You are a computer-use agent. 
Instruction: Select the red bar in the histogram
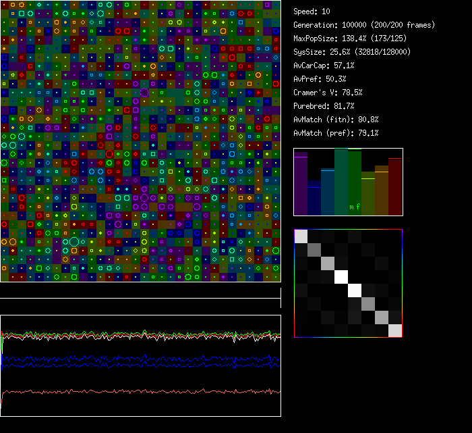pyautogui.click(x=395, y=187)
